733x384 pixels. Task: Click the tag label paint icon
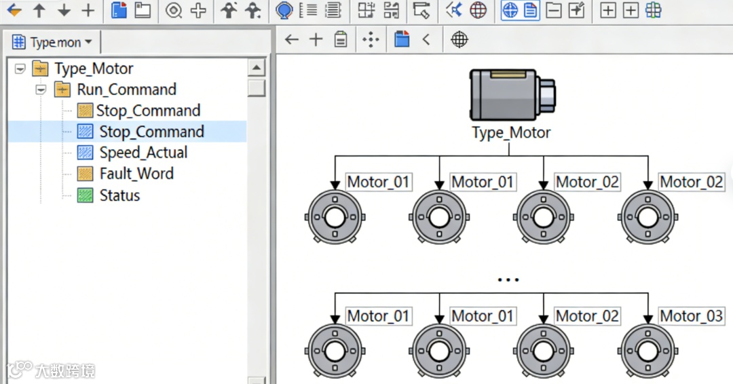421,10
